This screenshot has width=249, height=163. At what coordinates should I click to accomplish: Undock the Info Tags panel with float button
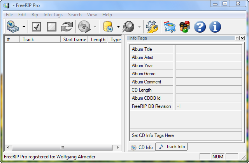click(237, 38)
